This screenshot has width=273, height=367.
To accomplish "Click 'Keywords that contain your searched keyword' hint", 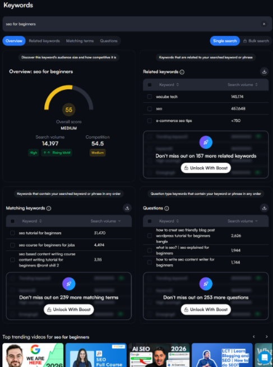I will (x=69, y=194).
